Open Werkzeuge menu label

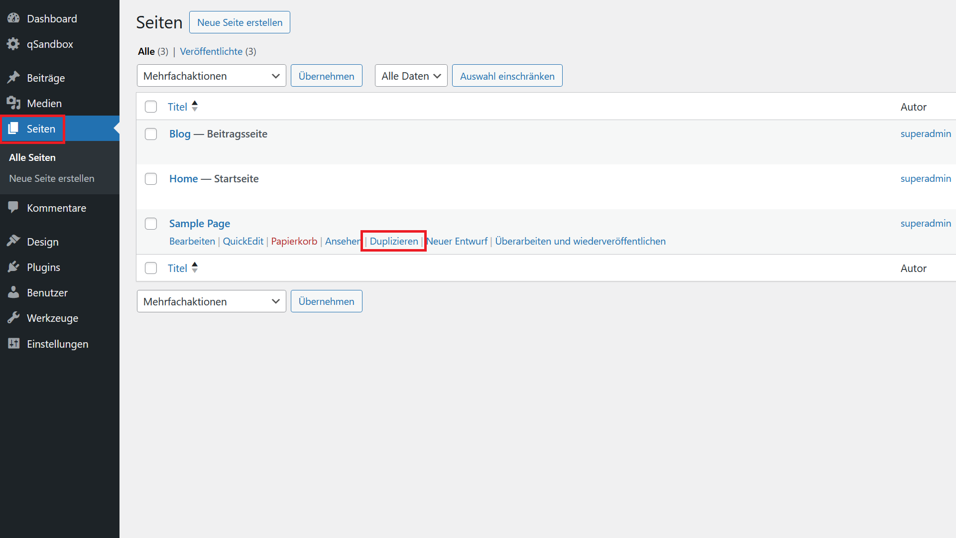tap(52, 318)
